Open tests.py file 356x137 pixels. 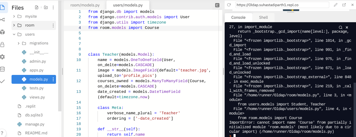point(36,88)
